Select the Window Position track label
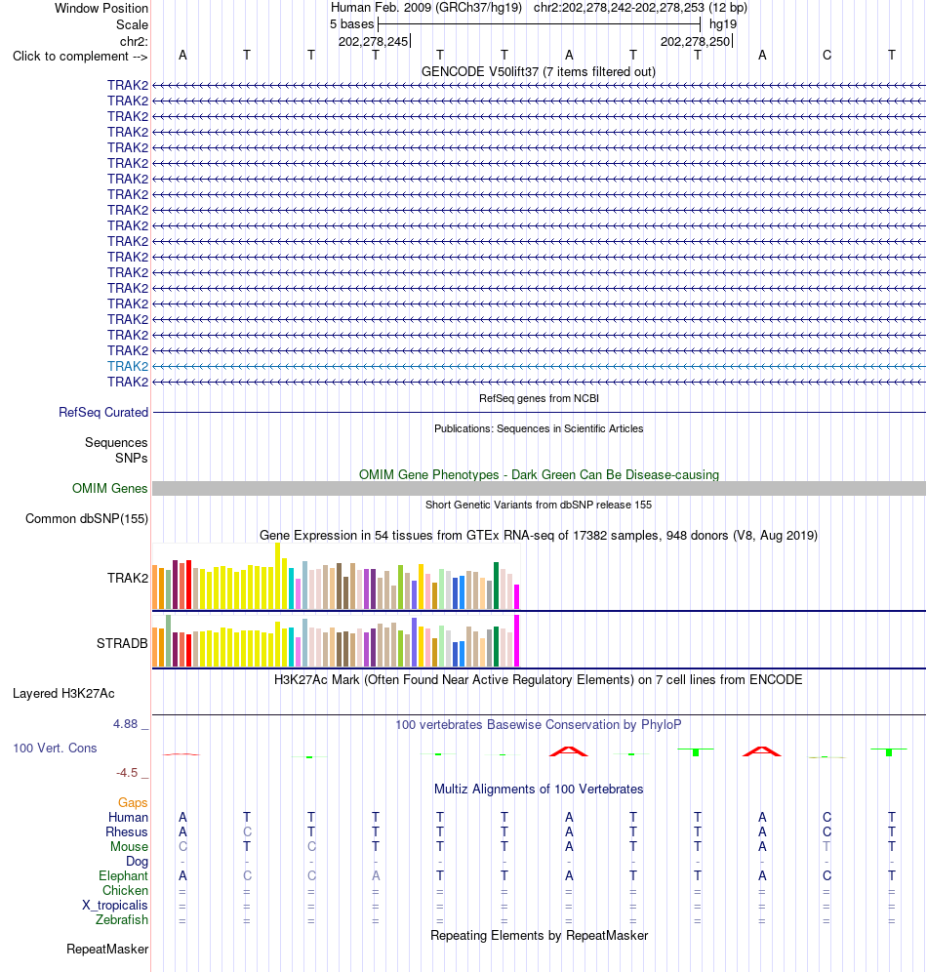927x972 pixels. point(101,9)
